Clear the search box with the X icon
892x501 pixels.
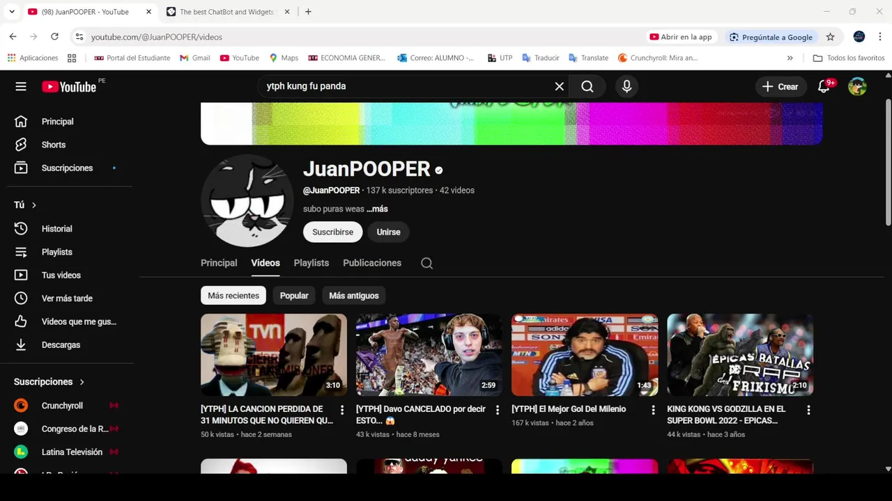coord(559,86)
